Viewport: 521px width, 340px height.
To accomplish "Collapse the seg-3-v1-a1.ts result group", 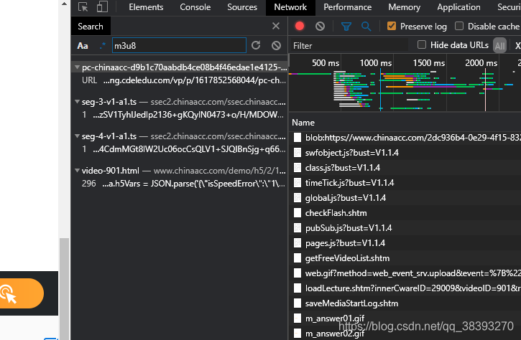I will (77, 102).
